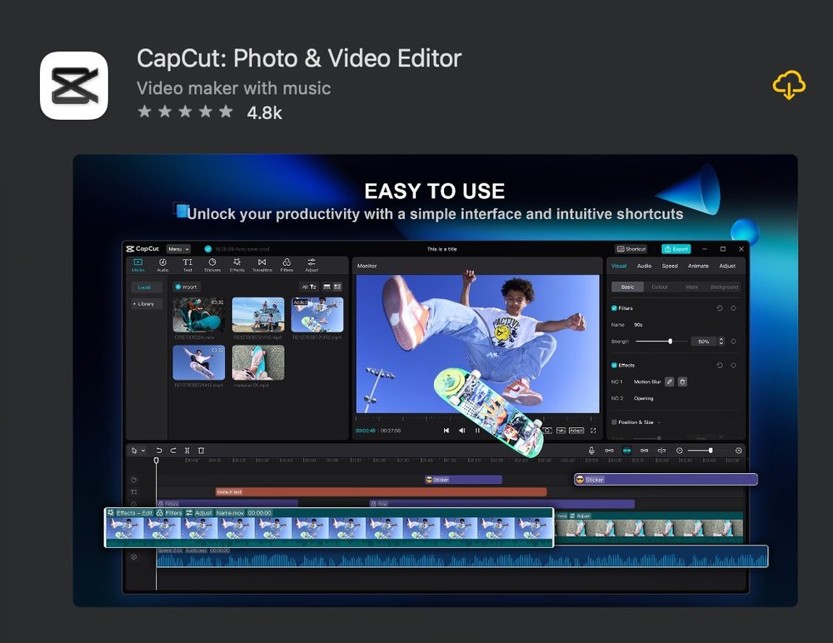Click the microphone record icon
The height and width of the screenshot is (643, 833).
coord(591,451)
